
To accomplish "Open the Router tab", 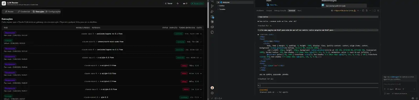I will click(x=9, y=11).
